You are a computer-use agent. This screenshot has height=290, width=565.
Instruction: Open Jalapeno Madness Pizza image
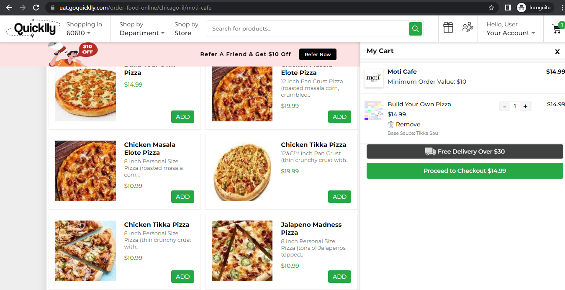(242, 251)
